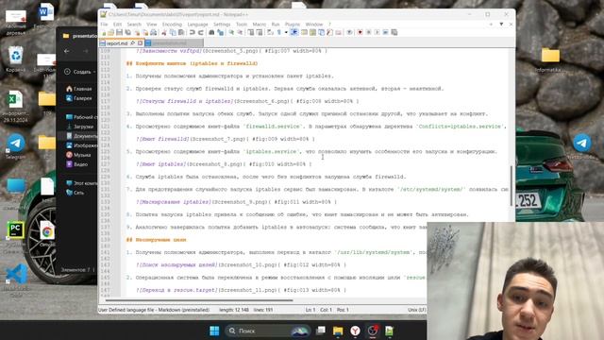Click the Print toolbar icon

[x=154, y=32]
